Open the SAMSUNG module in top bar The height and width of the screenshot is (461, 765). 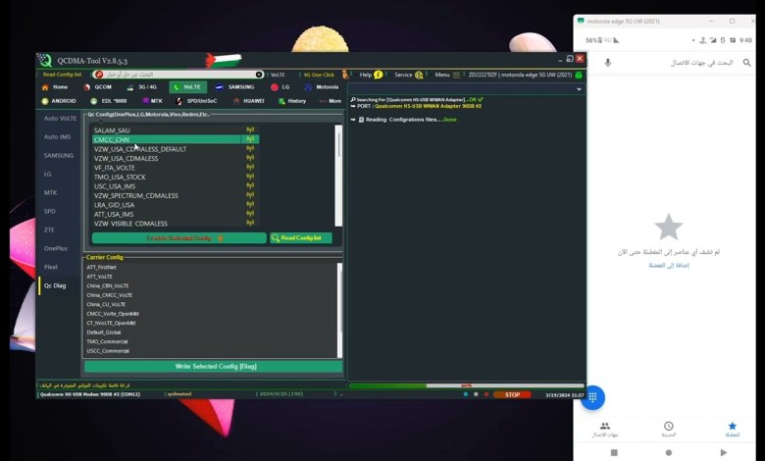[x=234, y=87]
